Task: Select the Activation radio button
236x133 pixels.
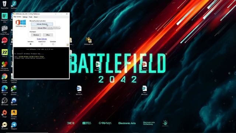Action: point(31,44)
